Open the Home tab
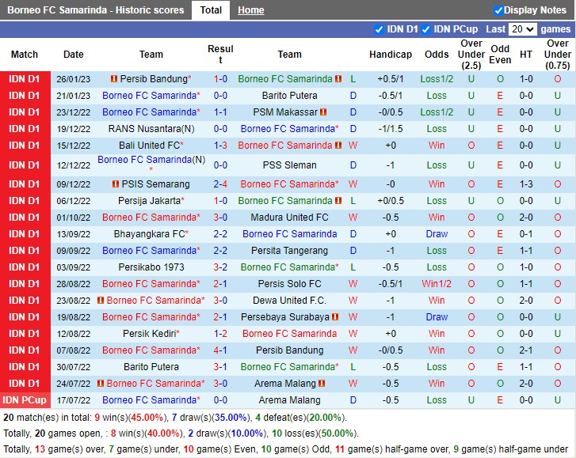Image resolution: width=576 pixels, height=458 pixels. click(x=251, y=10)
